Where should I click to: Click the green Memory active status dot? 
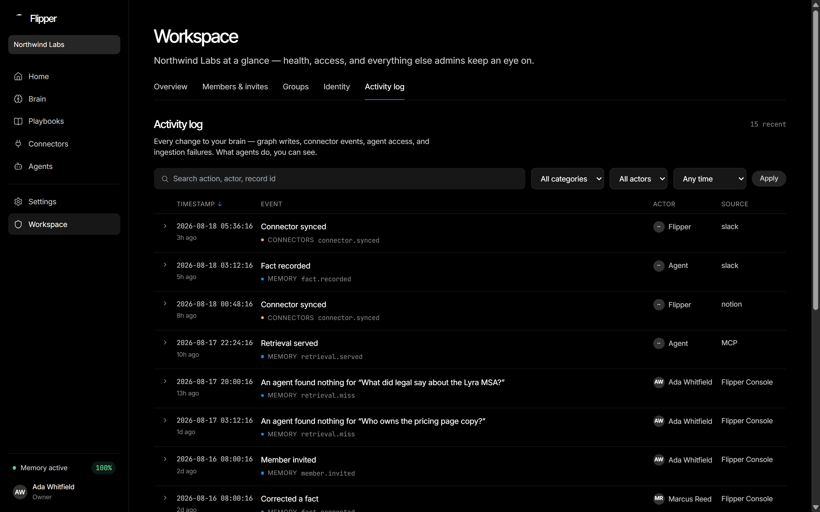[x=14, y=468]
